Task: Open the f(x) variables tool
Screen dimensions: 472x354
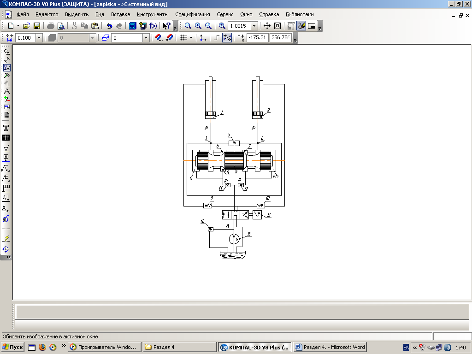Action: click(153, 26)
